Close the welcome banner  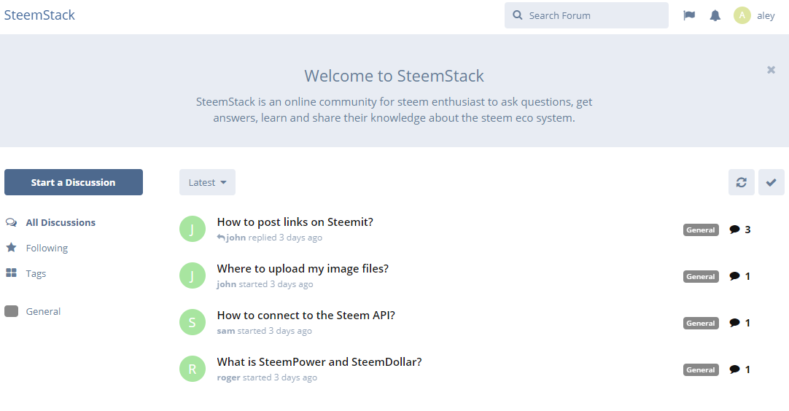(x=771, y=70)
